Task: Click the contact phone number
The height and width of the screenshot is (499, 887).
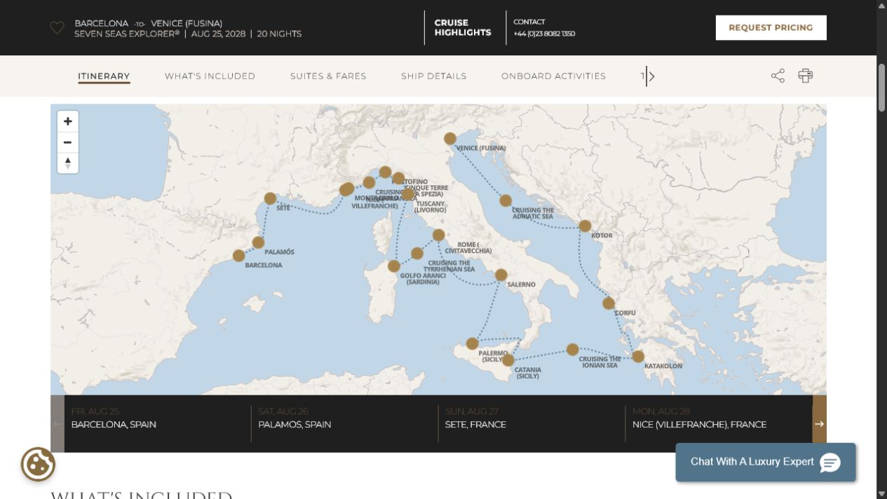Action: point(544,34)
